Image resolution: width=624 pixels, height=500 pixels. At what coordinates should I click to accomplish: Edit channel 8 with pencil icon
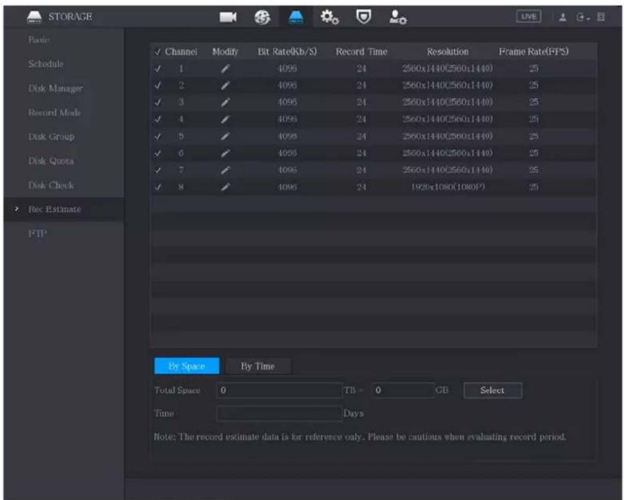coord(225,187)
